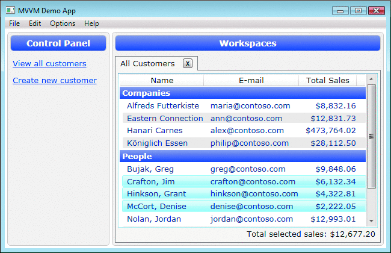
Task: Select the Königlich Essen row
Action: tap(244, 143)
